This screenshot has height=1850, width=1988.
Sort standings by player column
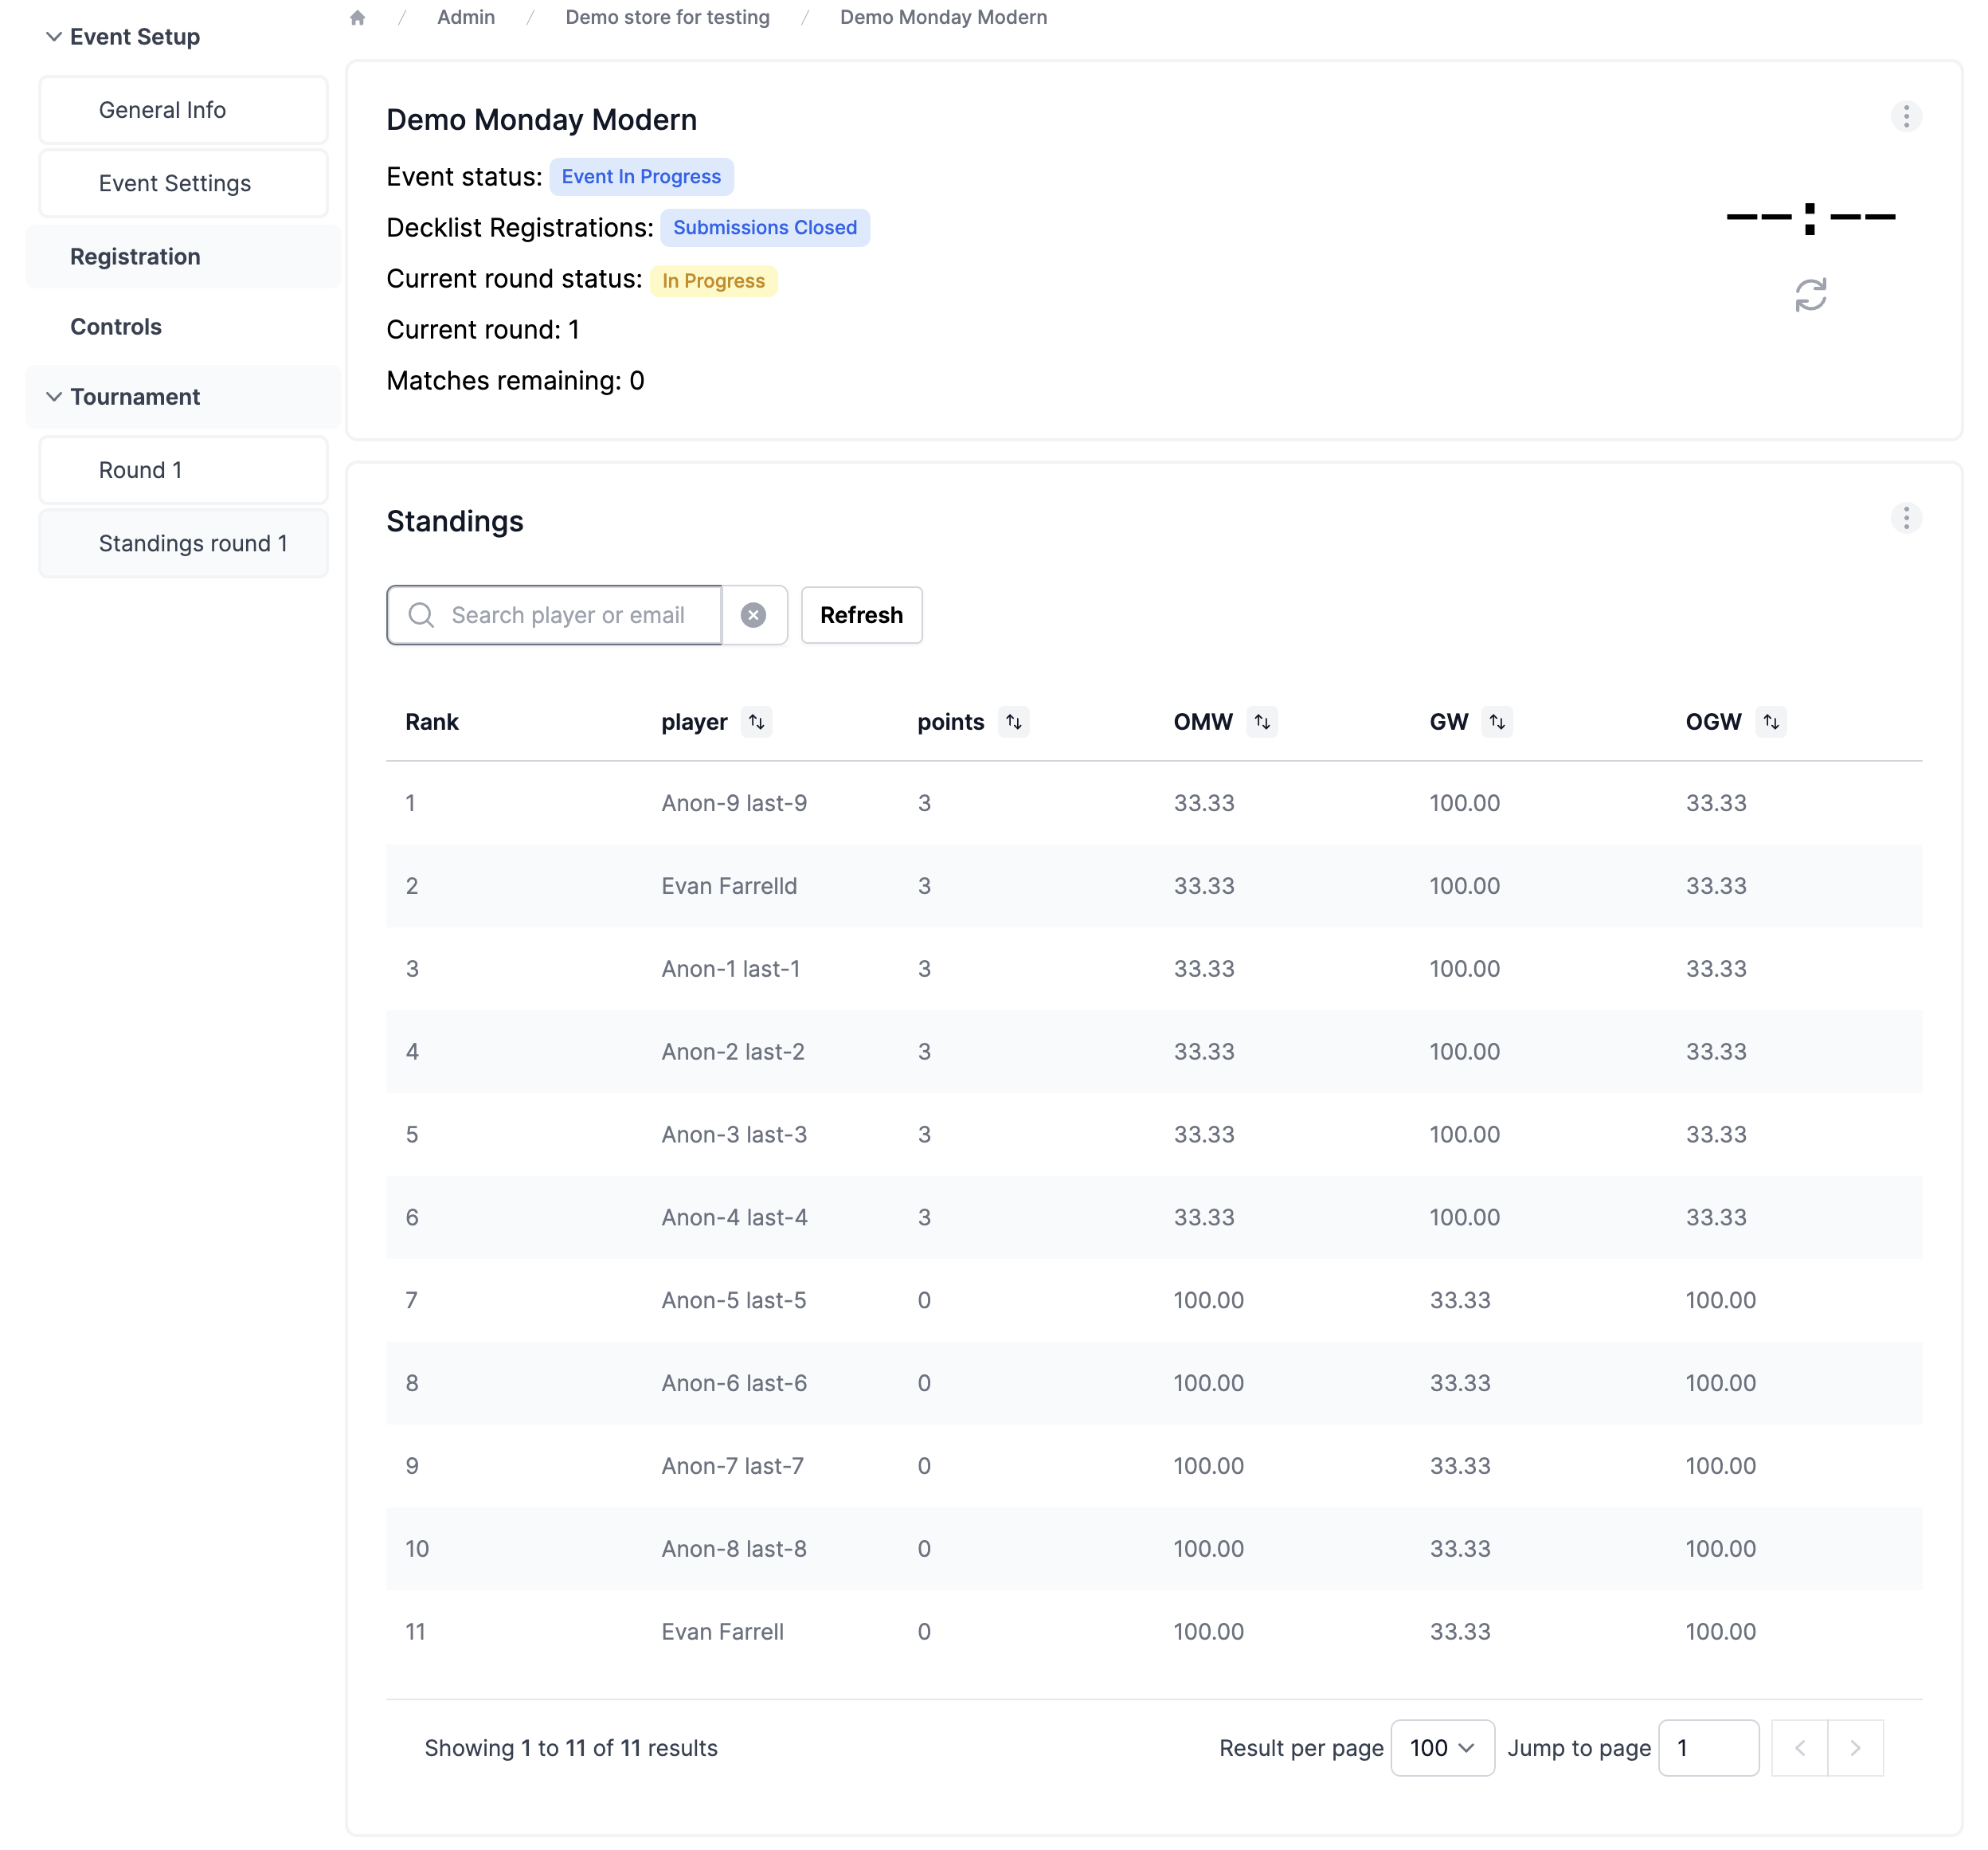(x=756, y=723)
